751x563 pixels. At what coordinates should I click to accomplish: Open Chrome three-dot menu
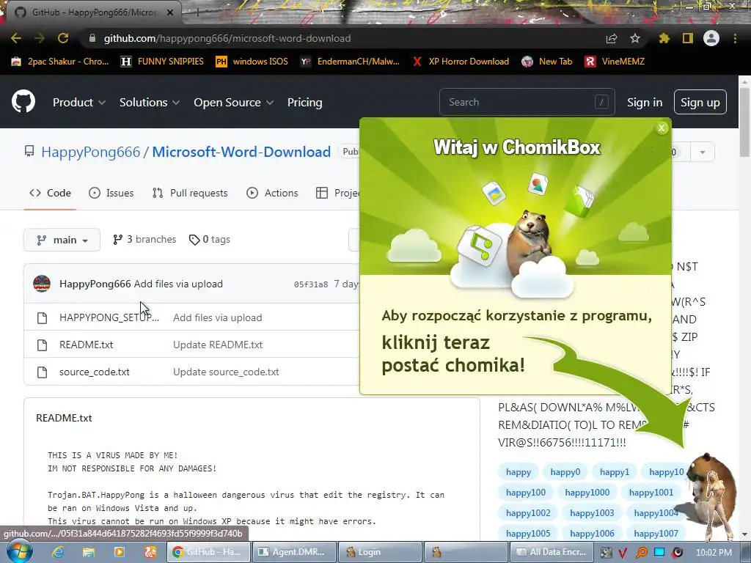[735, 38]
